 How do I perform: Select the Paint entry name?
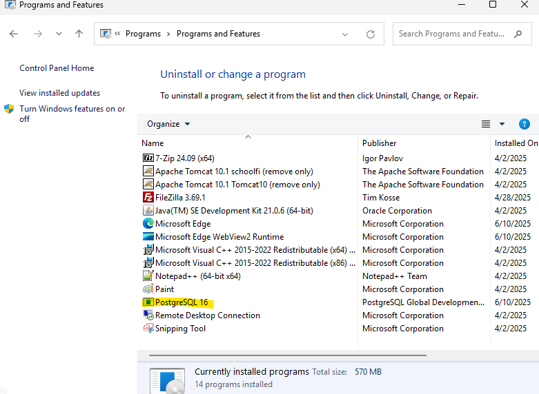pos(165,289)
